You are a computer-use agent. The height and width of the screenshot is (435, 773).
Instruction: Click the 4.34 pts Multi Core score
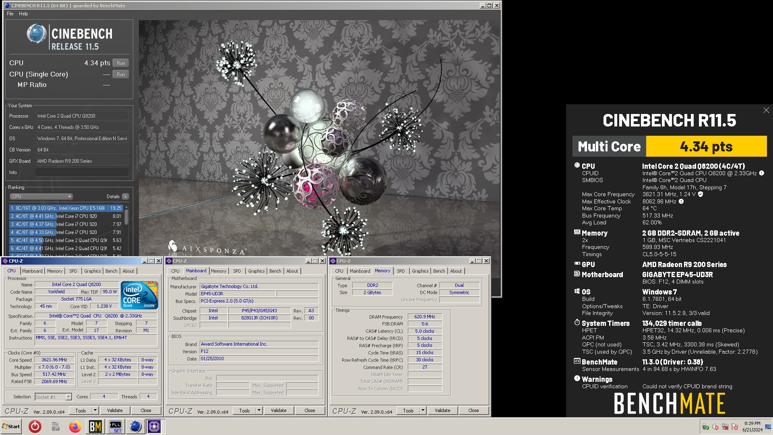[x=706, y=146]
